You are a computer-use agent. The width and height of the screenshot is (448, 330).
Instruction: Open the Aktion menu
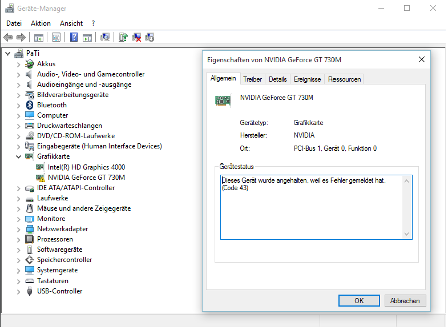click(41, 23)
